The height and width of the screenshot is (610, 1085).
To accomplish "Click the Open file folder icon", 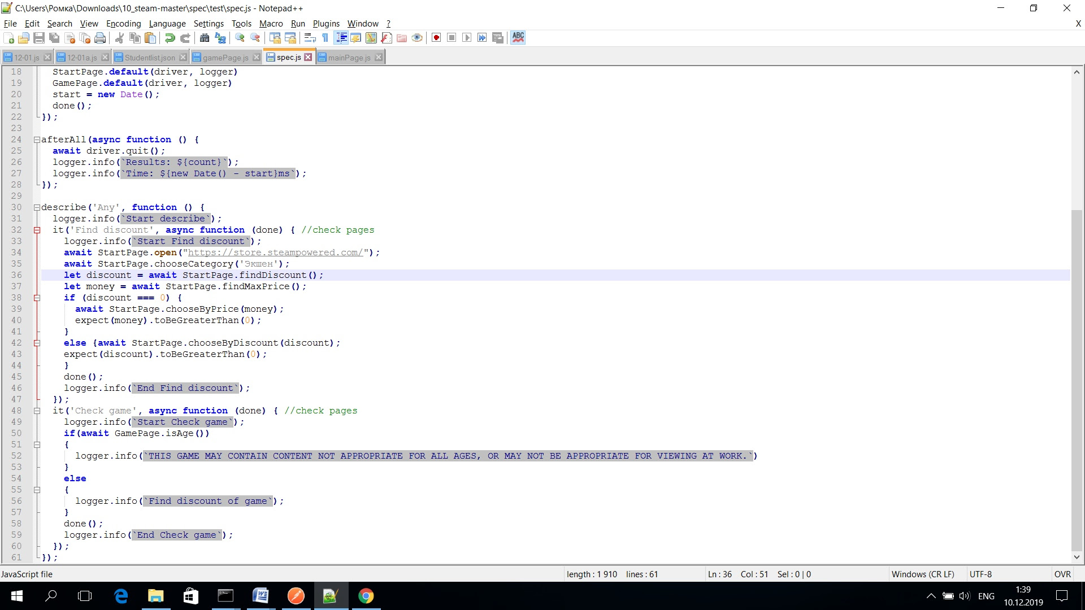I will point(24,38).
